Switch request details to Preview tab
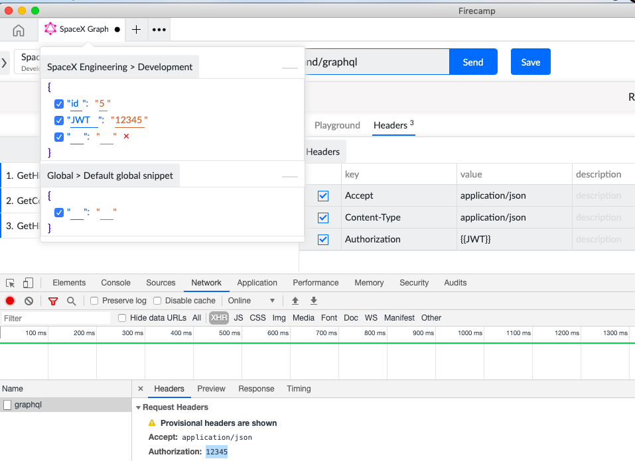 click(212, 389)
